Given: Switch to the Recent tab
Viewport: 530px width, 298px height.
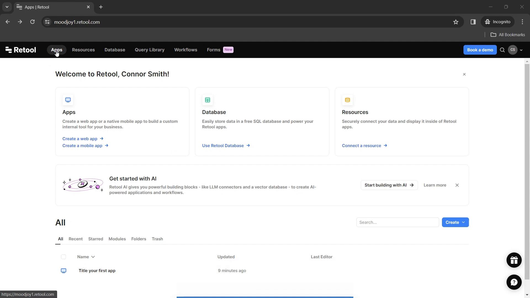Looking at the screenshot, I should tap(76, 239).
